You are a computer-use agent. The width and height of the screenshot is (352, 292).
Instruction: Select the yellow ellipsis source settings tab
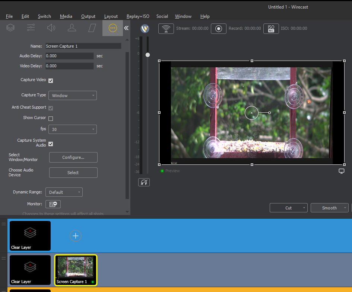pyautogui.click(x=113, y=28)
